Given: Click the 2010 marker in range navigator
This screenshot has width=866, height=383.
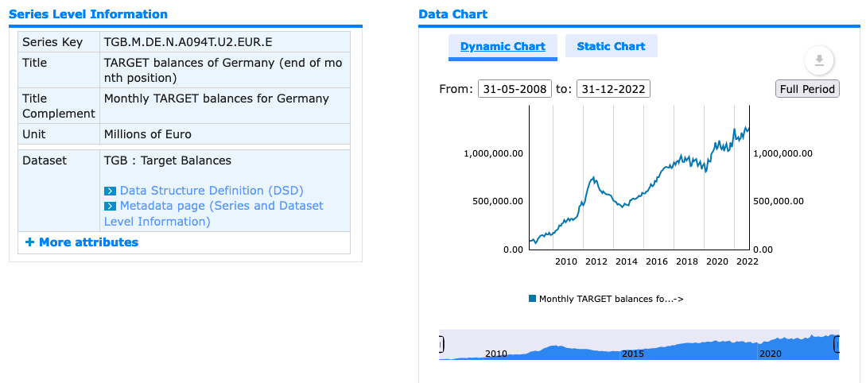Looking at the screenshot, I should (496, 353).
